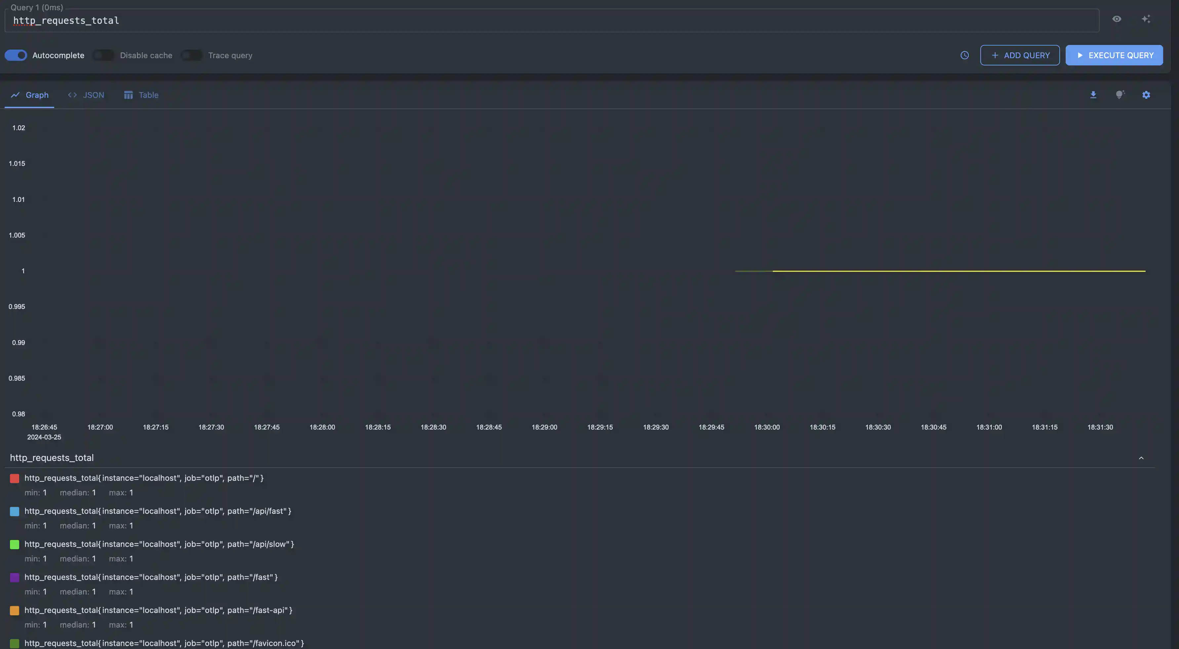1179x649 pixels.
Task: Open query history clock icon
Action: click(x=964, y=55)
